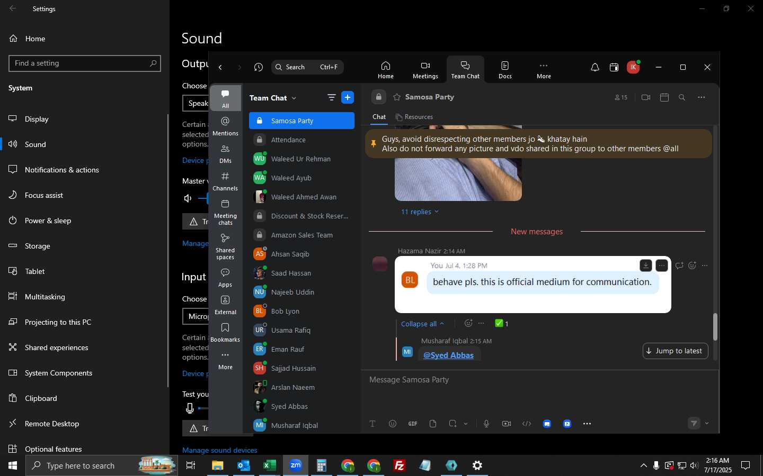Open FileZilla from the taskbar
This screenshot has height=476, width=763.
pyautogui.click(x=400, y=465)
